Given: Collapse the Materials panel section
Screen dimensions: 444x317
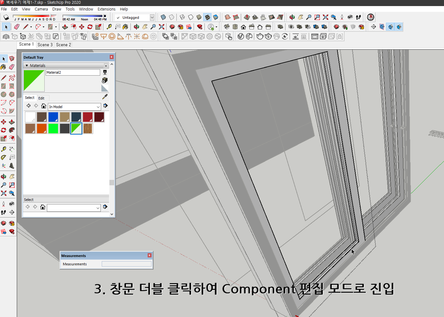Looking at the screenshot, I should pos(27,65).
